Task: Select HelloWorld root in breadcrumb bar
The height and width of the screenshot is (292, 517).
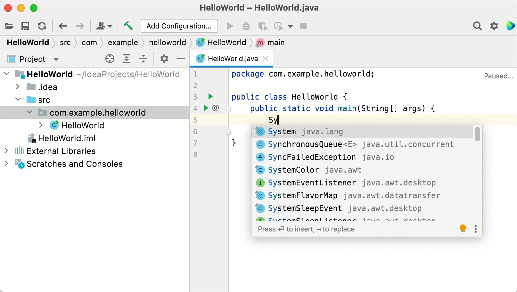Action: tap(28, 43)
